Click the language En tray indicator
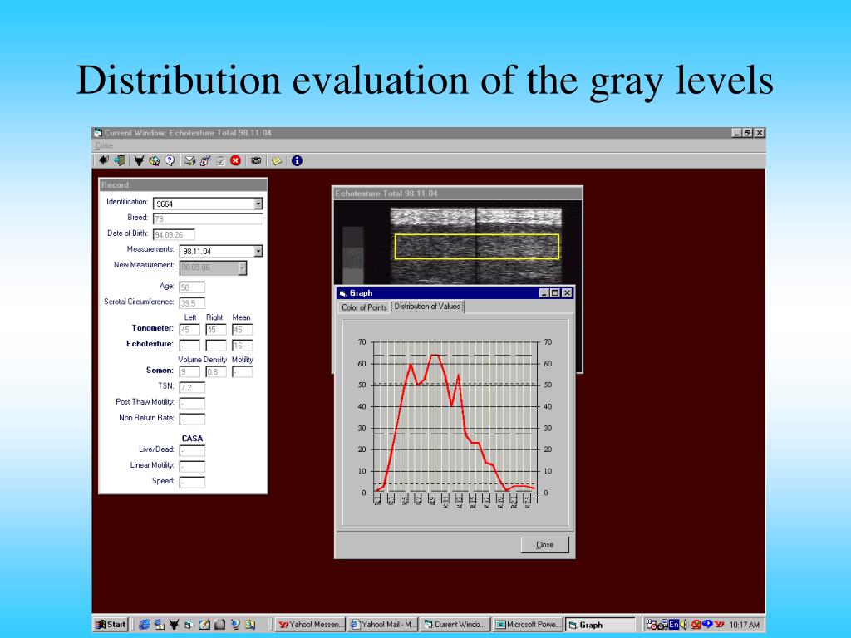This screenshot has width=851, height=638. pyautogui.click(x=673, y=625)
